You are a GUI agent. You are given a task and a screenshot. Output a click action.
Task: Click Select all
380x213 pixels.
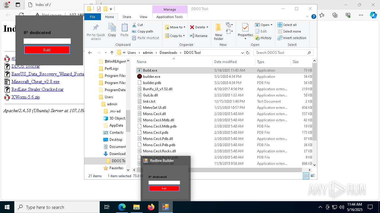pyautogui.click(x=287, y=25)
